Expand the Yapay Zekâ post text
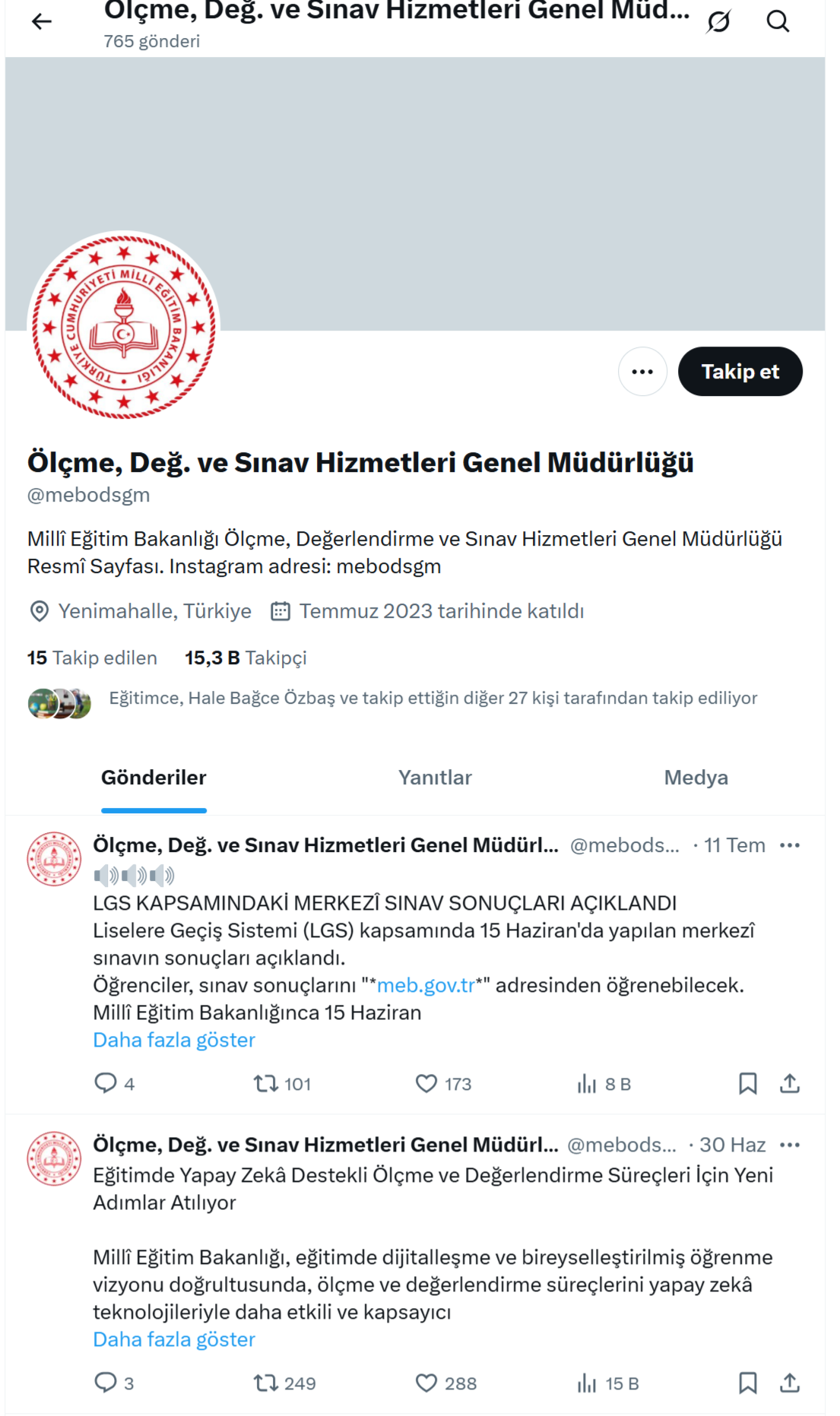The image size is (840, 1416). coord(174,1339)
